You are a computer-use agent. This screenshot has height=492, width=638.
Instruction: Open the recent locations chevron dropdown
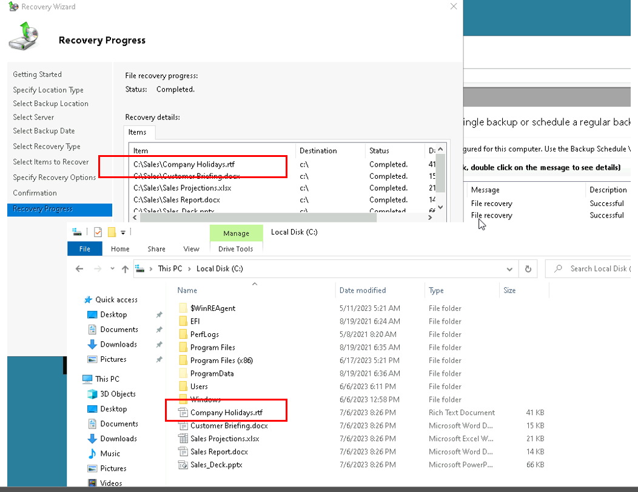pos(112,268)
